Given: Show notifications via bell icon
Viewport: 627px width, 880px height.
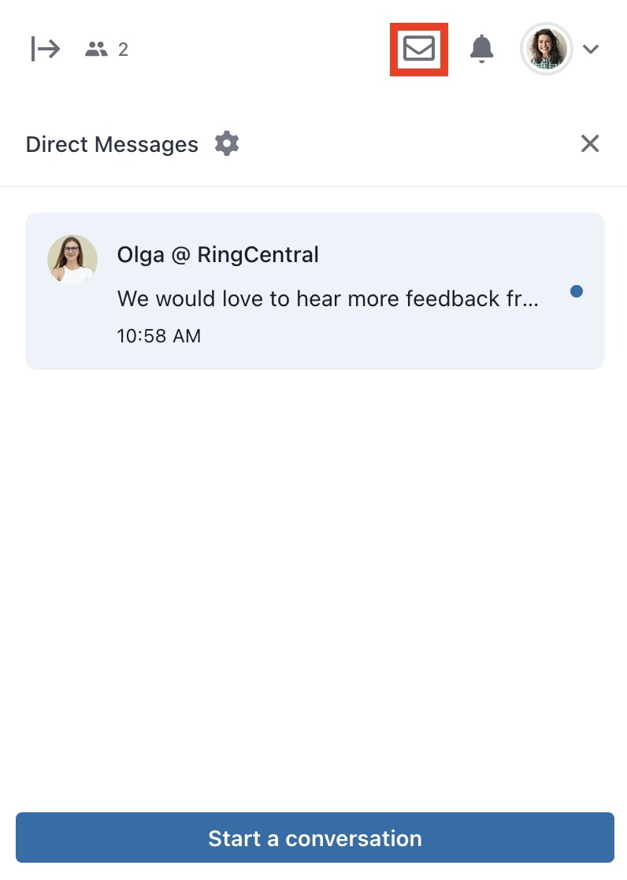Looking at the screenshot, I should coord(481,49).
